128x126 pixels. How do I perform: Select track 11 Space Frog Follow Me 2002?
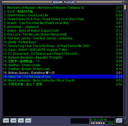(x=63, y=46)
